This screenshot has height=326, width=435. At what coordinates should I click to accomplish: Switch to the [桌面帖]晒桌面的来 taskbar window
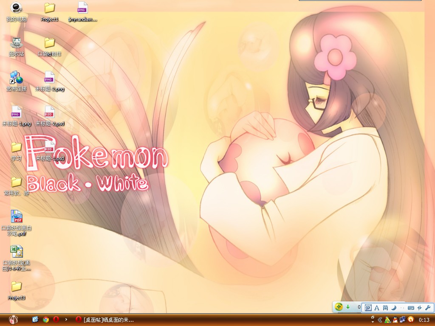pyautogui.click(x=105, y=320)
